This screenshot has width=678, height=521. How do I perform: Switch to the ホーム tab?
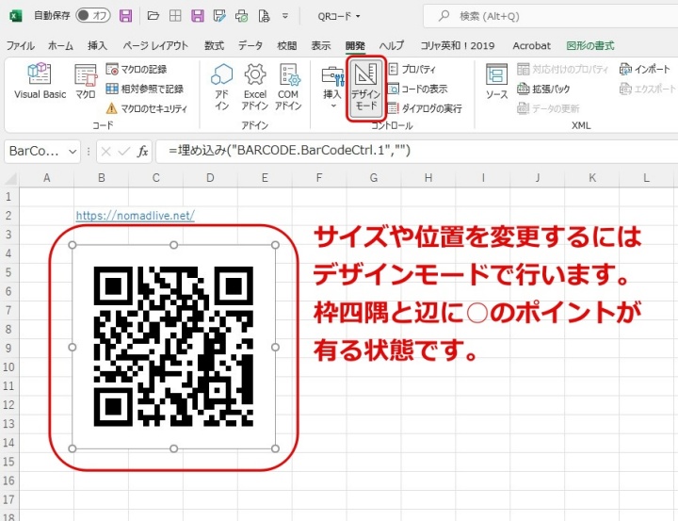pos(60,45)
